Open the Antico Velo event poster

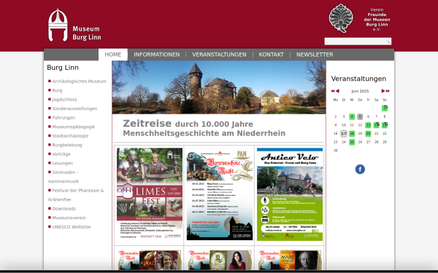[x=290, y=194]
